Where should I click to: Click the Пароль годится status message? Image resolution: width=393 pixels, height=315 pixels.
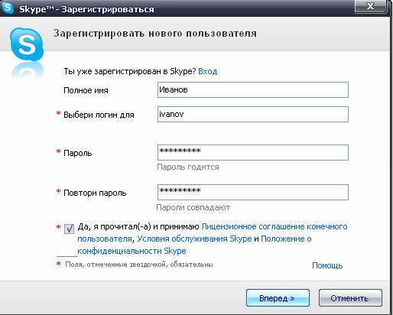188,167
